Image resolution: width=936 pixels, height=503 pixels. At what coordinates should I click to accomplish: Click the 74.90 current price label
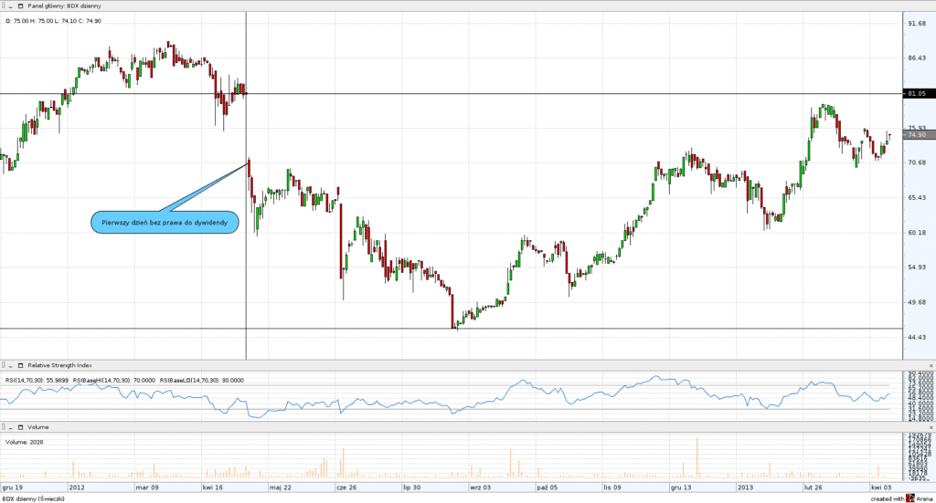(x=917, y=134)
